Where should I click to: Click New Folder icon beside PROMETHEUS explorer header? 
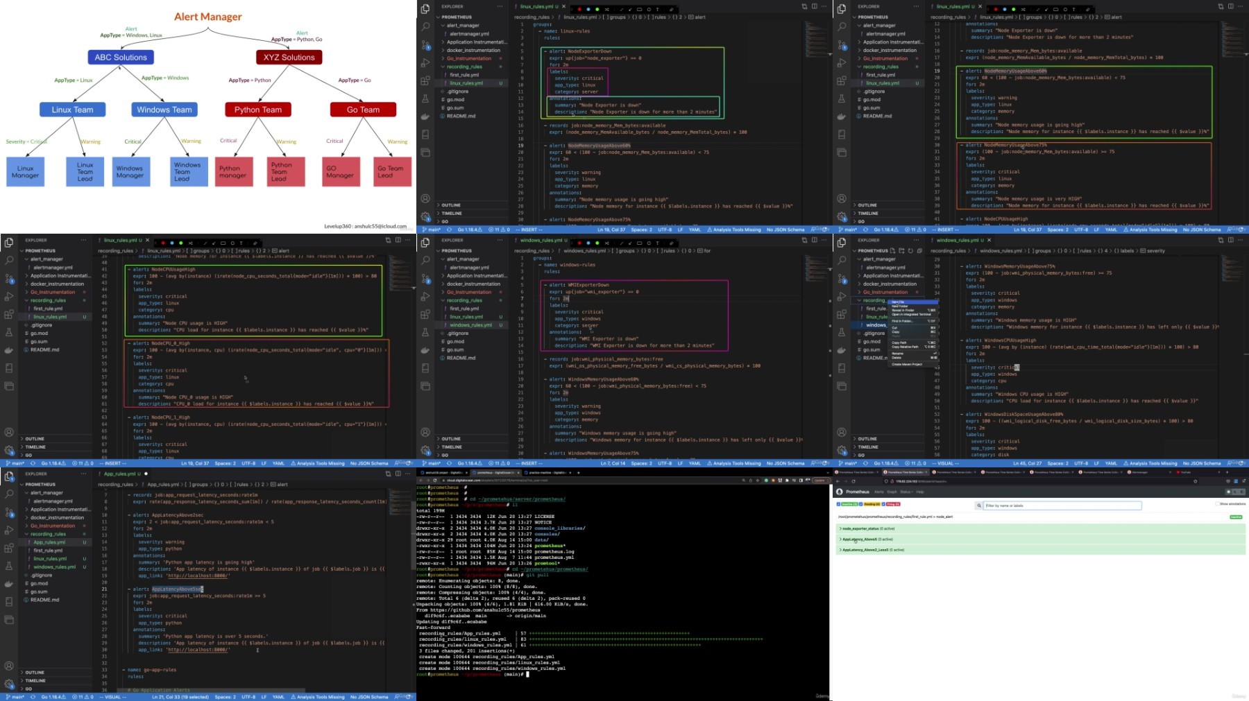tap(901, 250)
